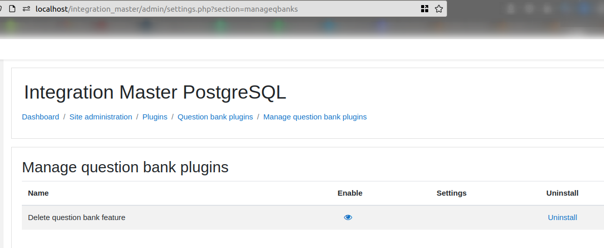This screenshot has height=248, width=604.
Task: Click the Enable column header
Action: click(x=350, y=193)
